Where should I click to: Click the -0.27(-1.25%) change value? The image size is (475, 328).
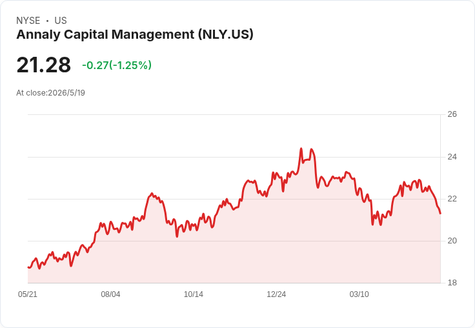coord(117,65)
